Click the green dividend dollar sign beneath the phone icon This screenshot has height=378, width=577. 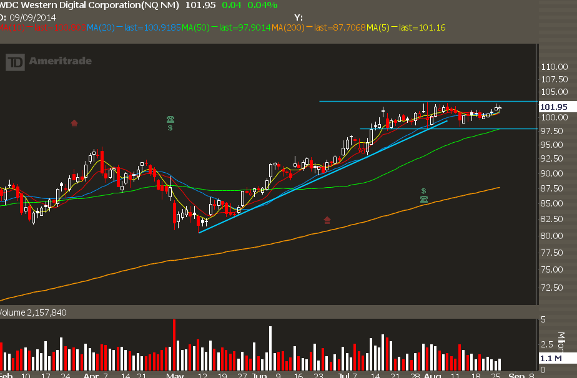point(170,128)
